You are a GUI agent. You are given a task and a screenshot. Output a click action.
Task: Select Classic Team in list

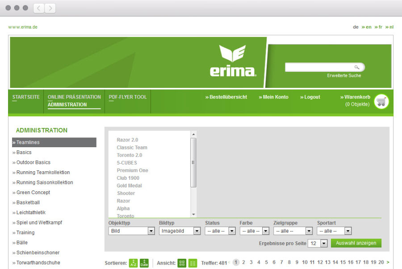(132, 147)
